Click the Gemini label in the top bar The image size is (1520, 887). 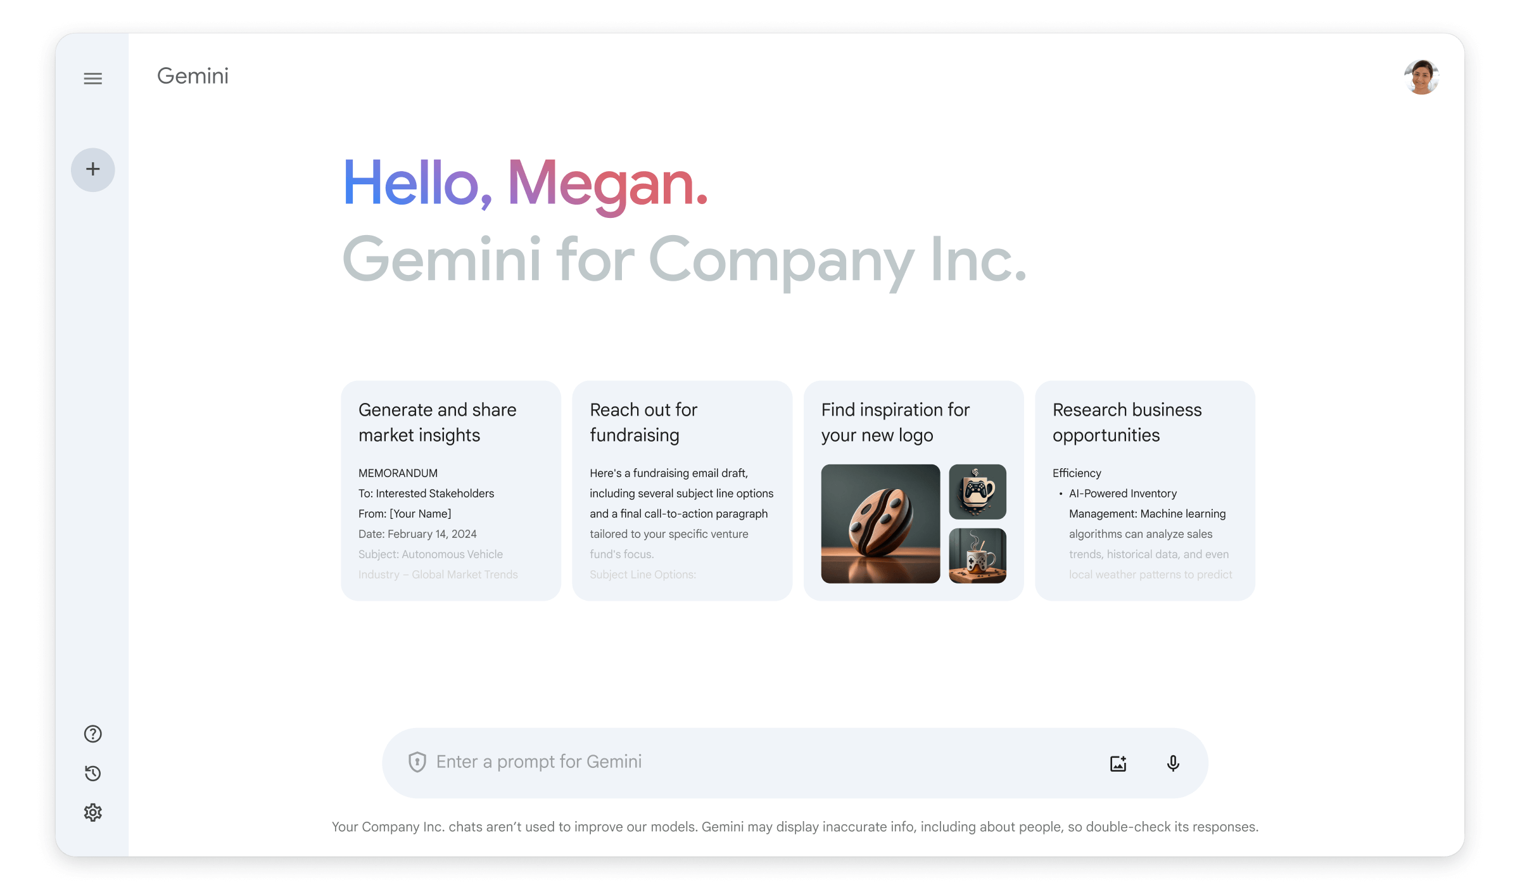tap(193, 76)
